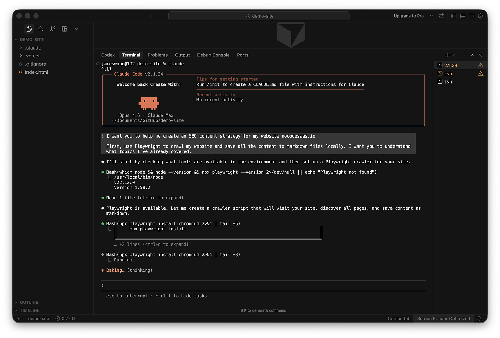Maximize the panel with the up chevron
The image size is (500, 338).
pyautogui.click(x=473, y=55)
